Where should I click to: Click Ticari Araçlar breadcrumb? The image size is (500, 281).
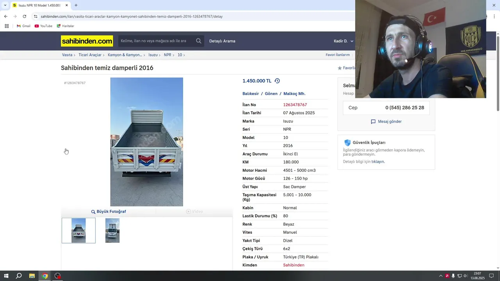point(90,55)
